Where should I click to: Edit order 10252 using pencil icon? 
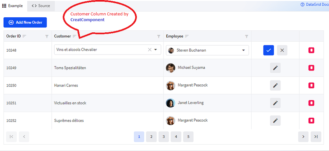pyautogui.click(x=275, y=121)
